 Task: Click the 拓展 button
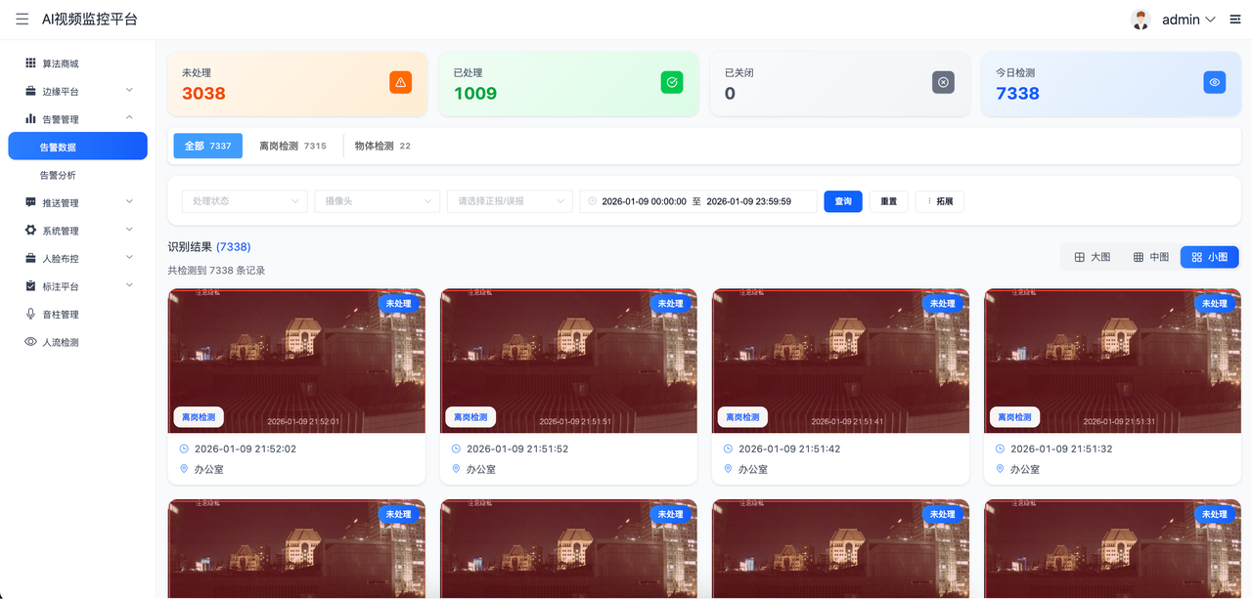[x=940, y=201]
